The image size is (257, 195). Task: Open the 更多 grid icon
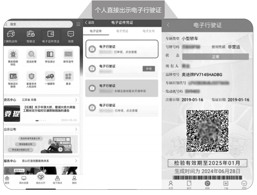pos(68,76)
